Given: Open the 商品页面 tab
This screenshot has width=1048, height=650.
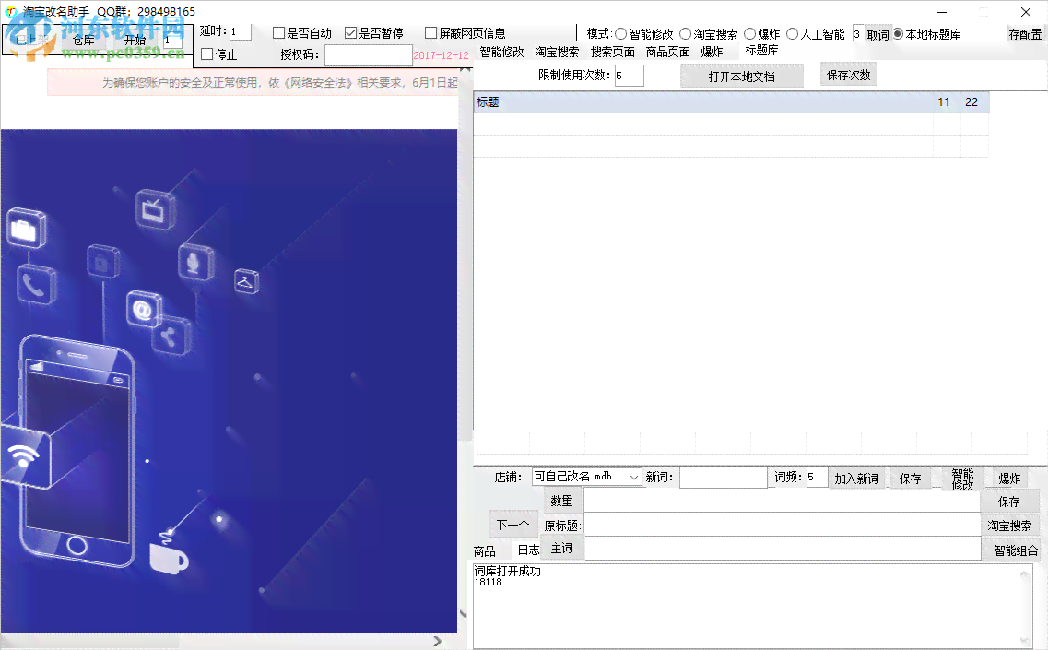Looking at the screenshot, I should (x=667, y=52).
